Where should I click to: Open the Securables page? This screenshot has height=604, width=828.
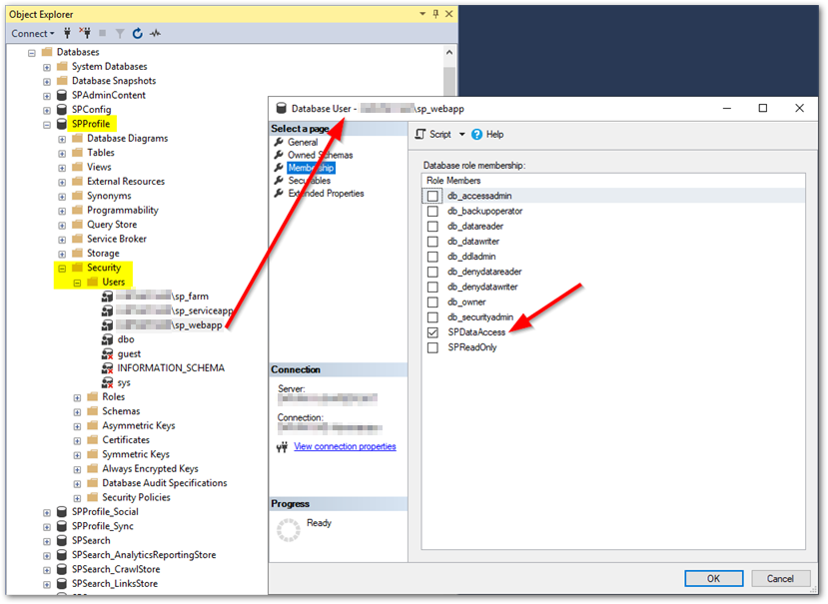tap(310, 181)
